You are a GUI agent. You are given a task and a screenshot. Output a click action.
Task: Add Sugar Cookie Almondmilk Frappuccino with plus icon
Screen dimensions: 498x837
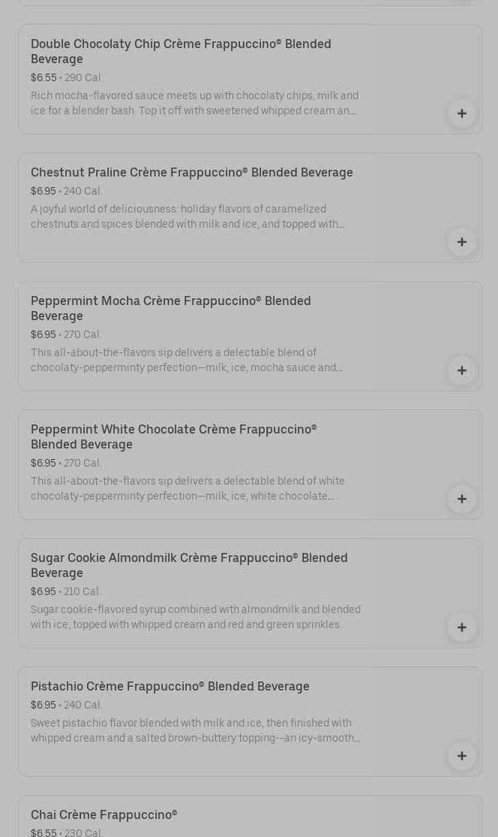(461, 627)
